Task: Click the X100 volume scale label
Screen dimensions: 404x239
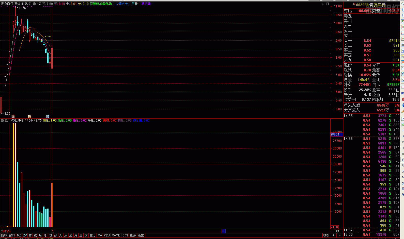Action: tap(334, 227)
